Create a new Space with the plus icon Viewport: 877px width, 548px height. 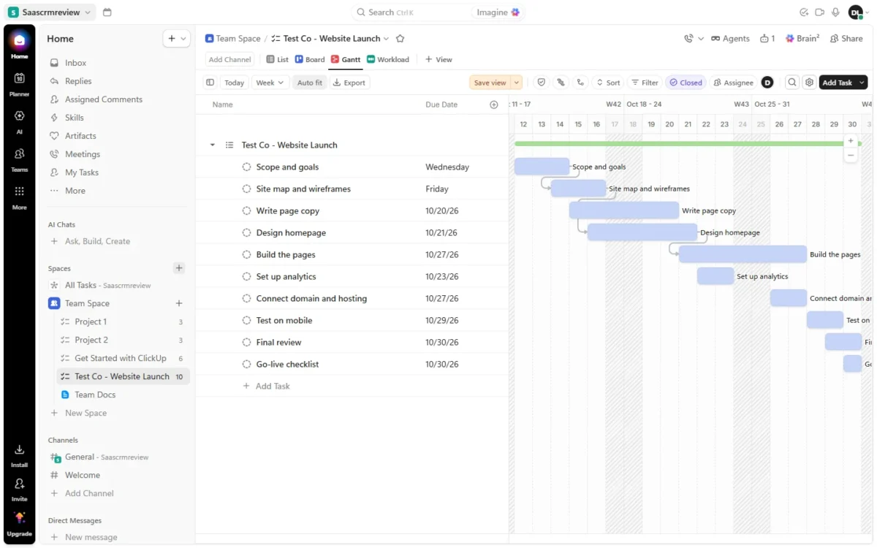[x=179, y=268]
